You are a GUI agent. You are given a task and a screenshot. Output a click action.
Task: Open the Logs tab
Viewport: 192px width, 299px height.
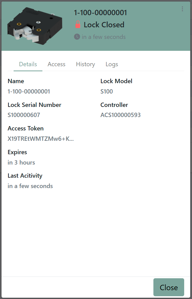click(x=112, y=64)
